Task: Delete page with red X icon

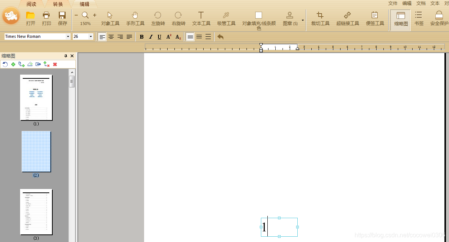Action: point(55,64)
